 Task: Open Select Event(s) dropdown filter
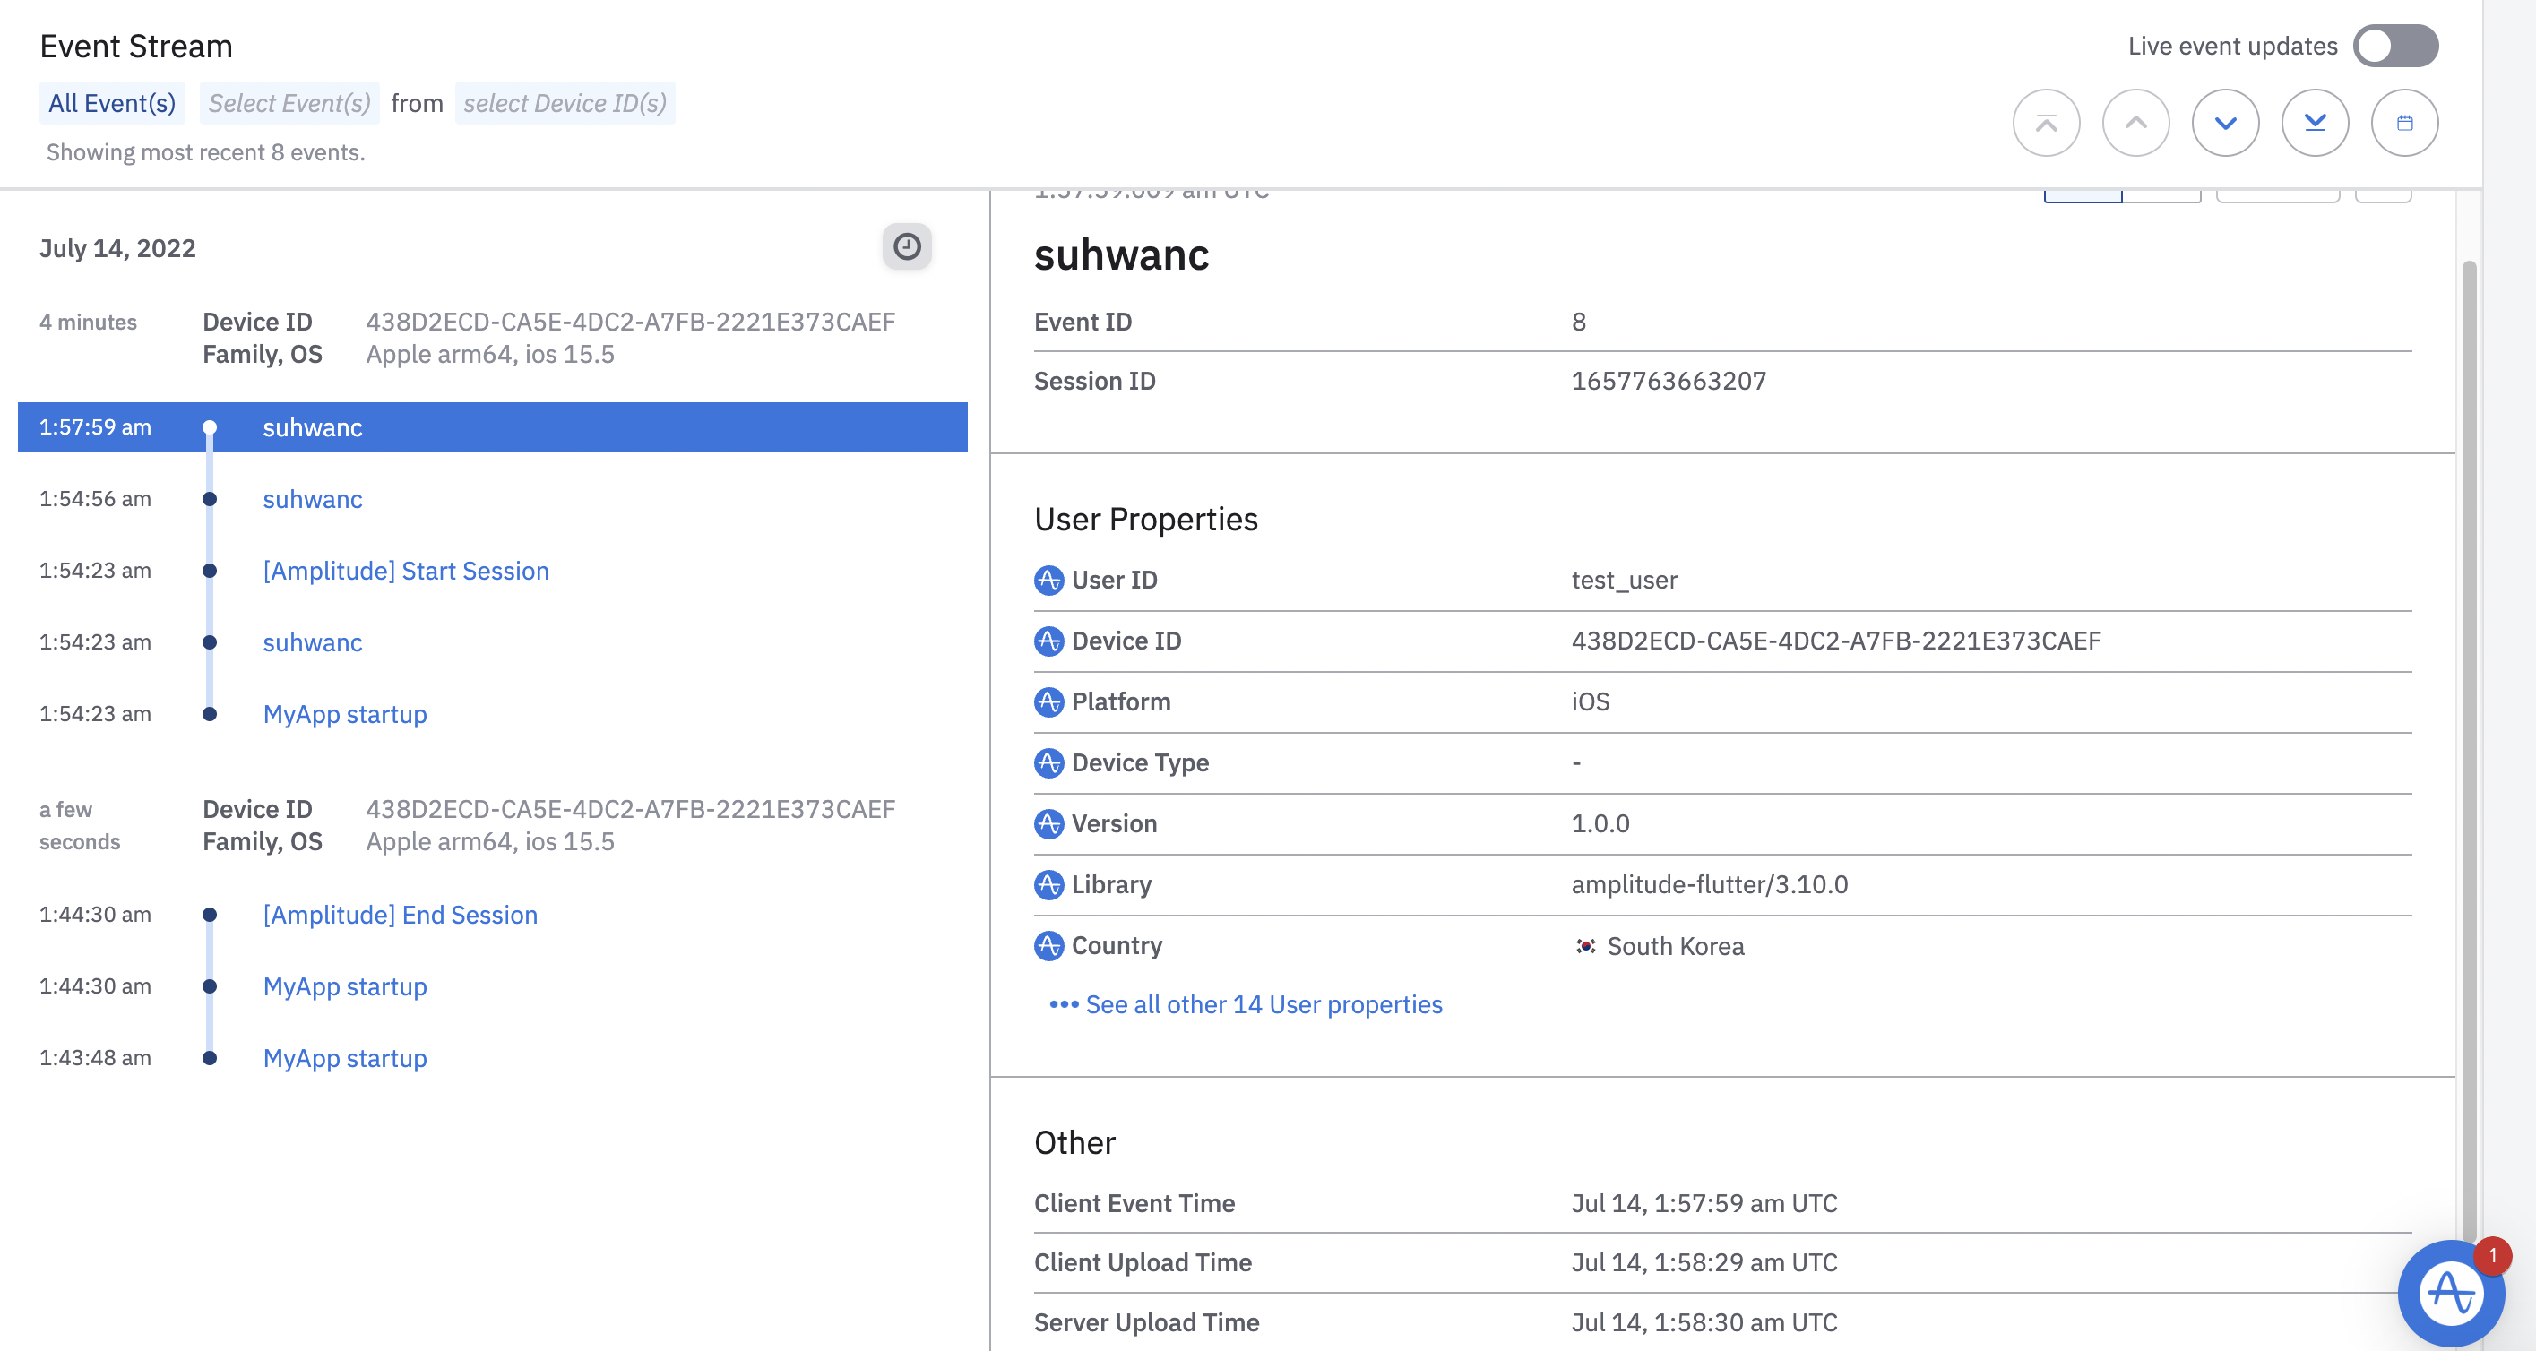289,103
